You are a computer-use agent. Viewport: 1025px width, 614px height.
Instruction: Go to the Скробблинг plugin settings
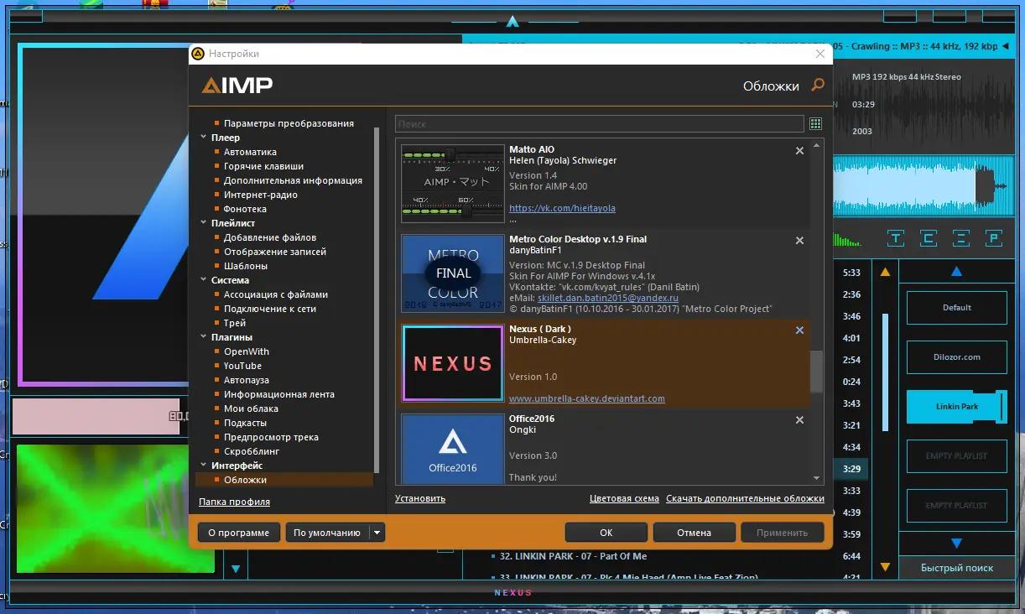tap(252, 451)
